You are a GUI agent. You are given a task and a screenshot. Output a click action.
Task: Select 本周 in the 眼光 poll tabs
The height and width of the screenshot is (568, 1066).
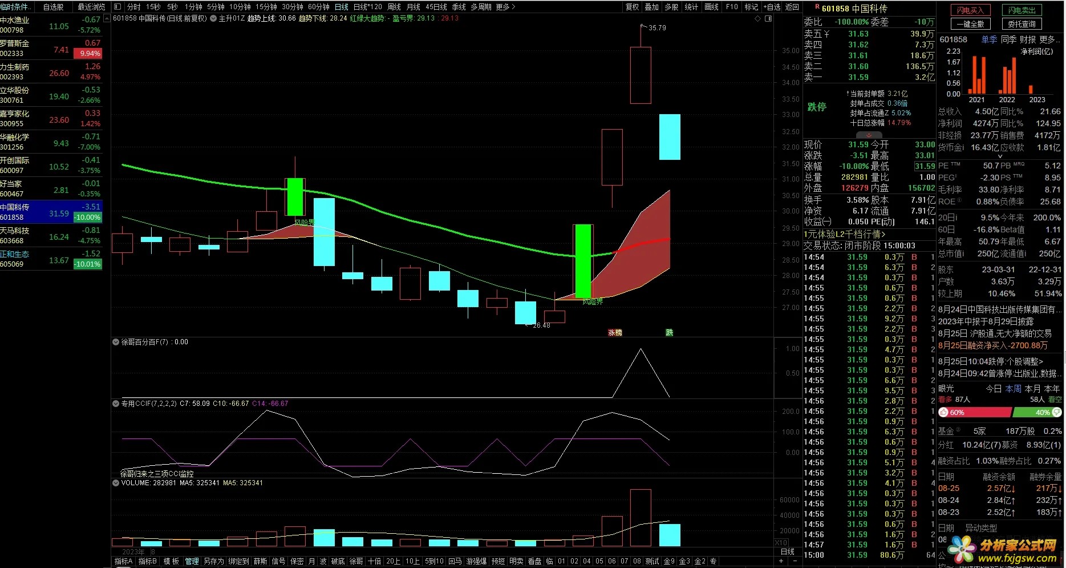click(x=1013, y=388)
